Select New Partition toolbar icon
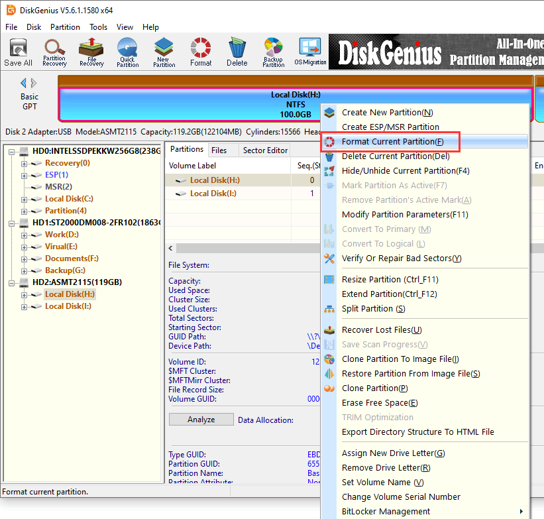 tap(164, 52)
